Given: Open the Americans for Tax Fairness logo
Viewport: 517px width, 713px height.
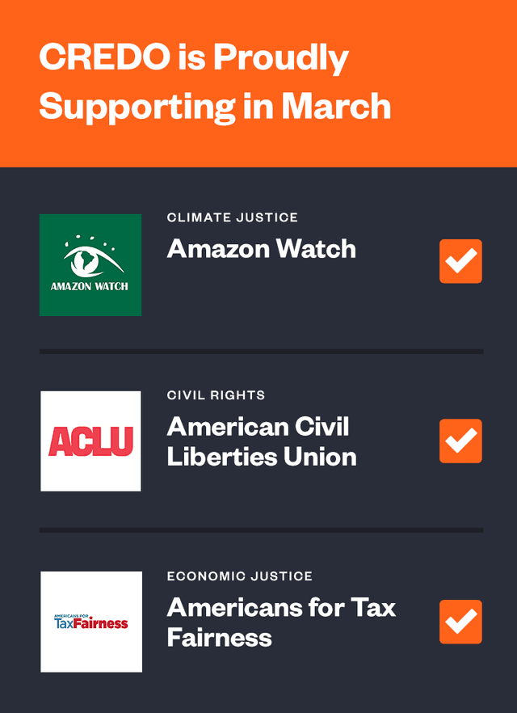Looking at the screenshot, I should tap(90, 622).
